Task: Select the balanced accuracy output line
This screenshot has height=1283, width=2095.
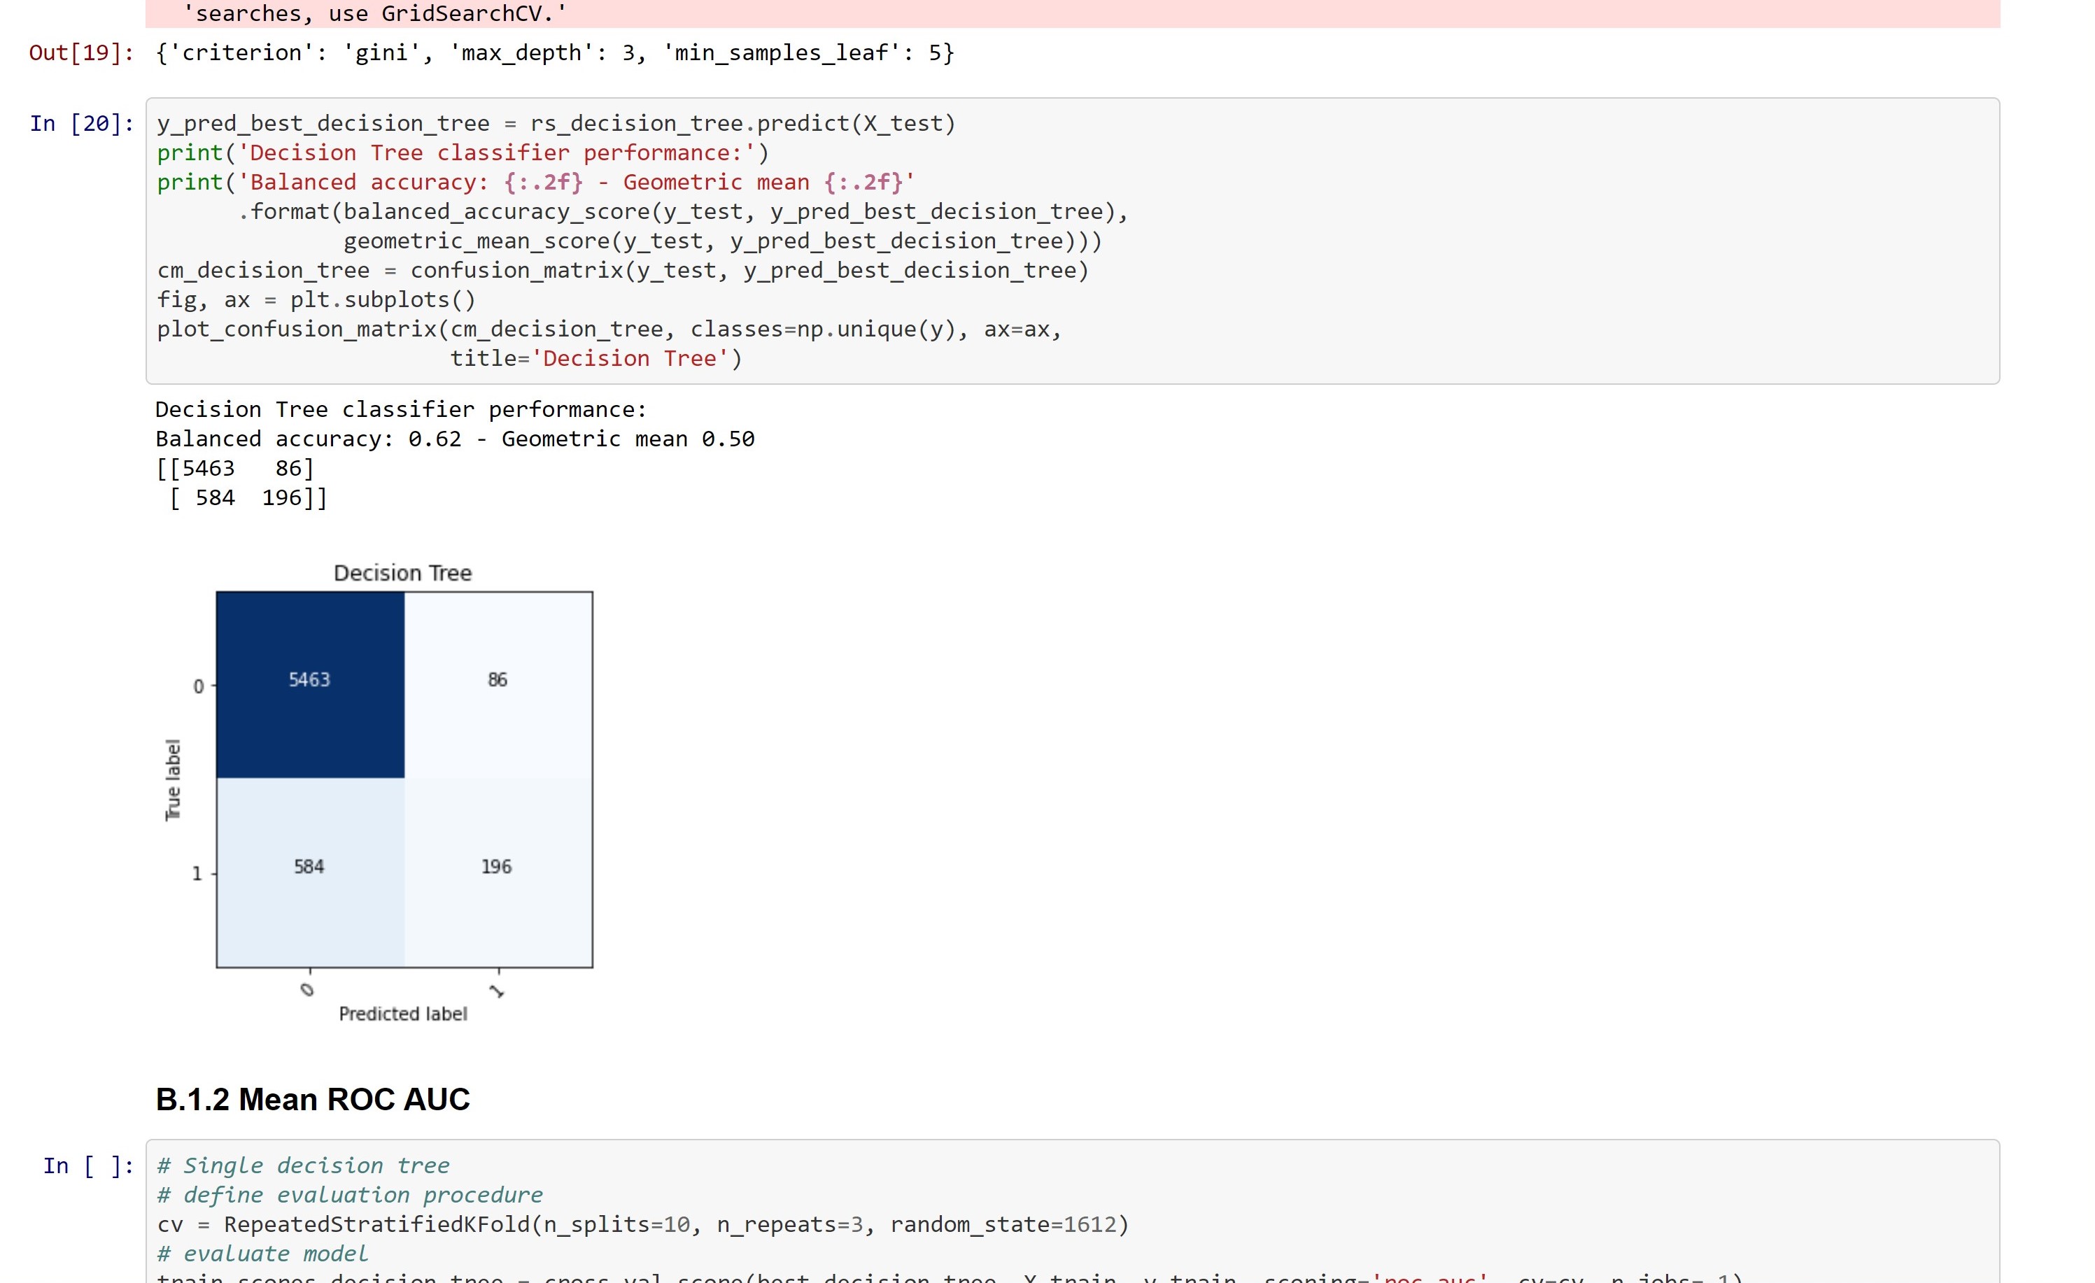Action: point(453,439)
